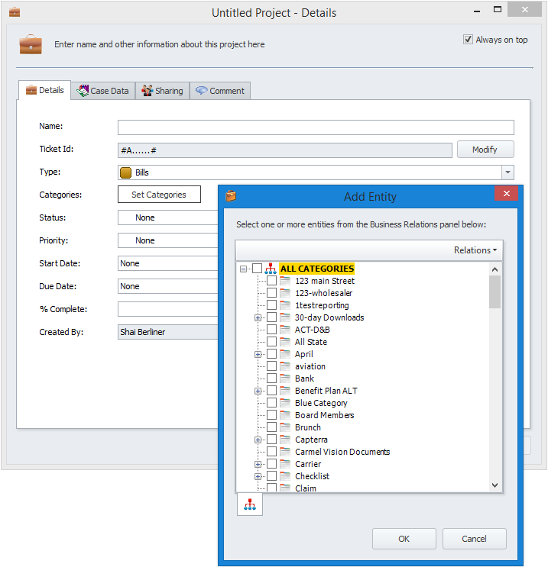Open the Relations dropdown menu
This screenshot has height=567, width=548.
(475, 250)
